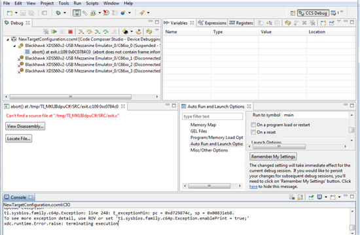Collapse the NewTargetConfiguration.ccxml tree node
The image size is (360, 235).
pyautogui.click(x=8, y=40)
